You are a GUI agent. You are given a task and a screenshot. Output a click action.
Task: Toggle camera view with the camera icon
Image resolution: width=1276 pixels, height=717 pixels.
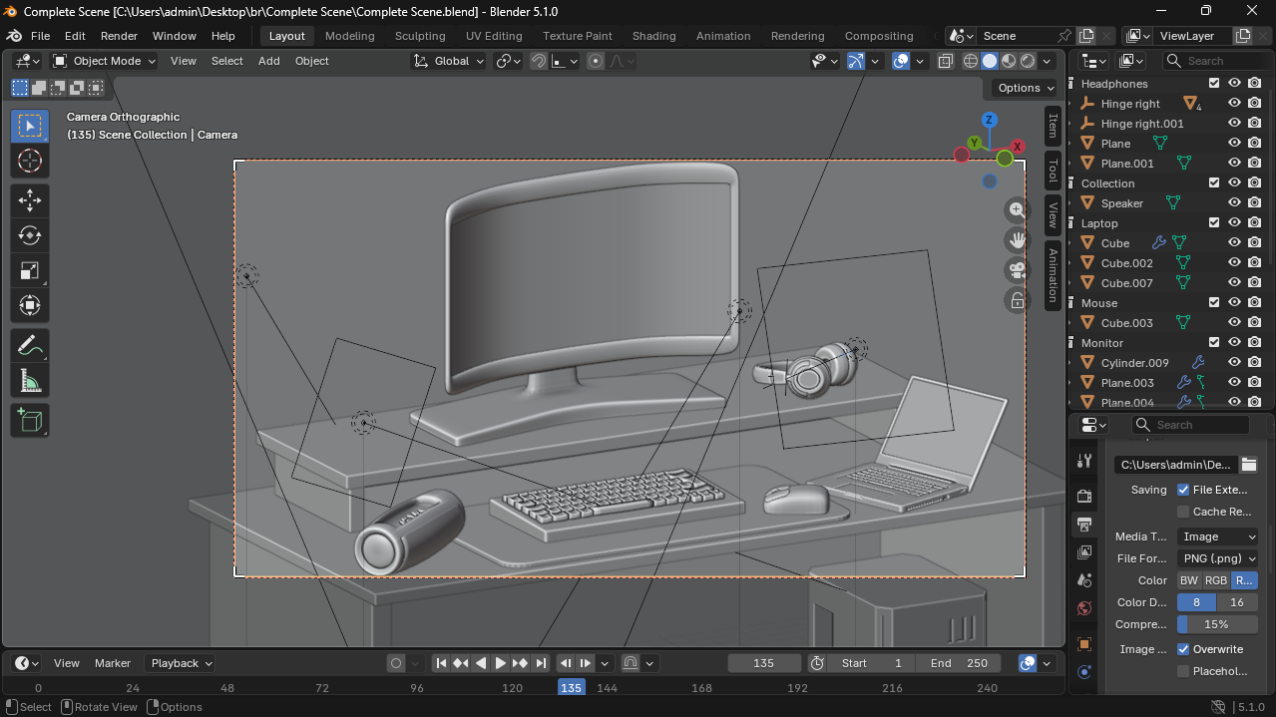[x=1017, y=270]
